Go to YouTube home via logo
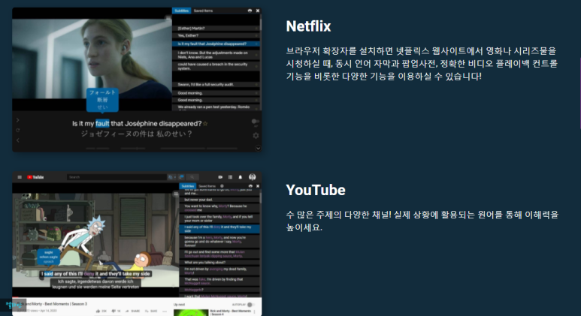This screenshot has width=581, height=316. tap(35, 177)
